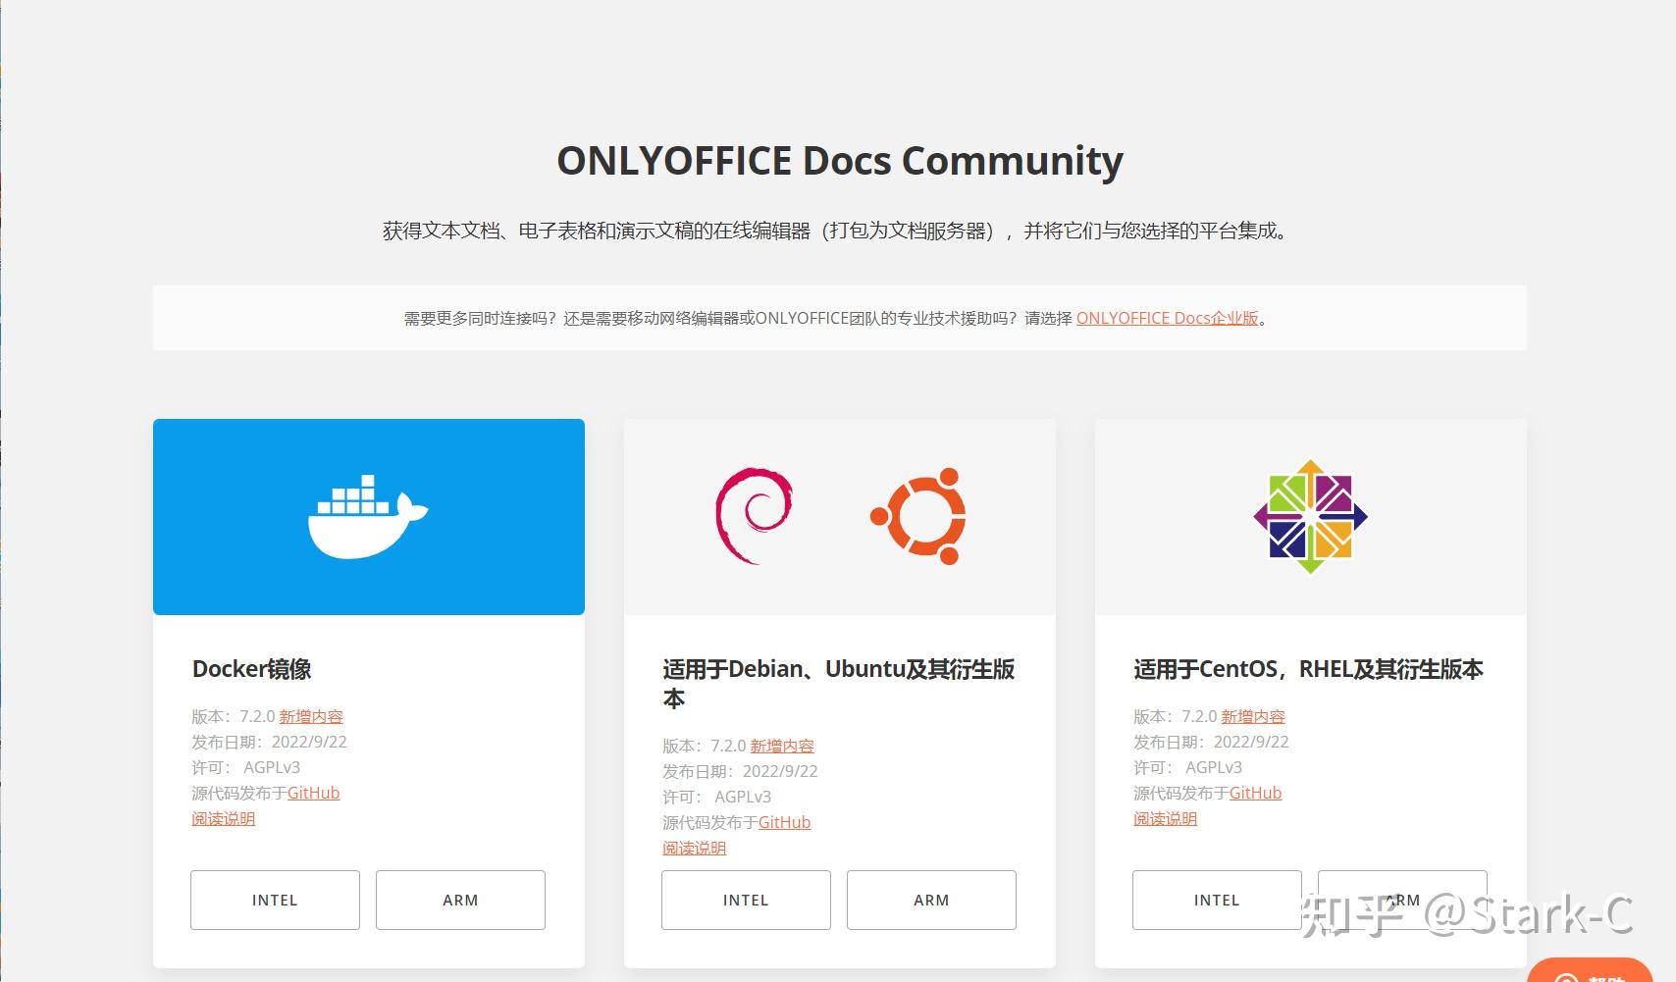Click the Docker whale logo image

point(368,515)
